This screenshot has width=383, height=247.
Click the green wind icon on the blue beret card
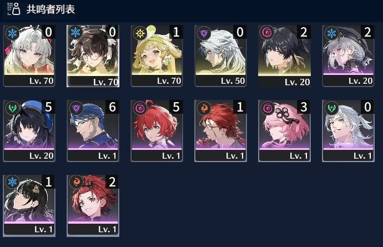(12, 108)
